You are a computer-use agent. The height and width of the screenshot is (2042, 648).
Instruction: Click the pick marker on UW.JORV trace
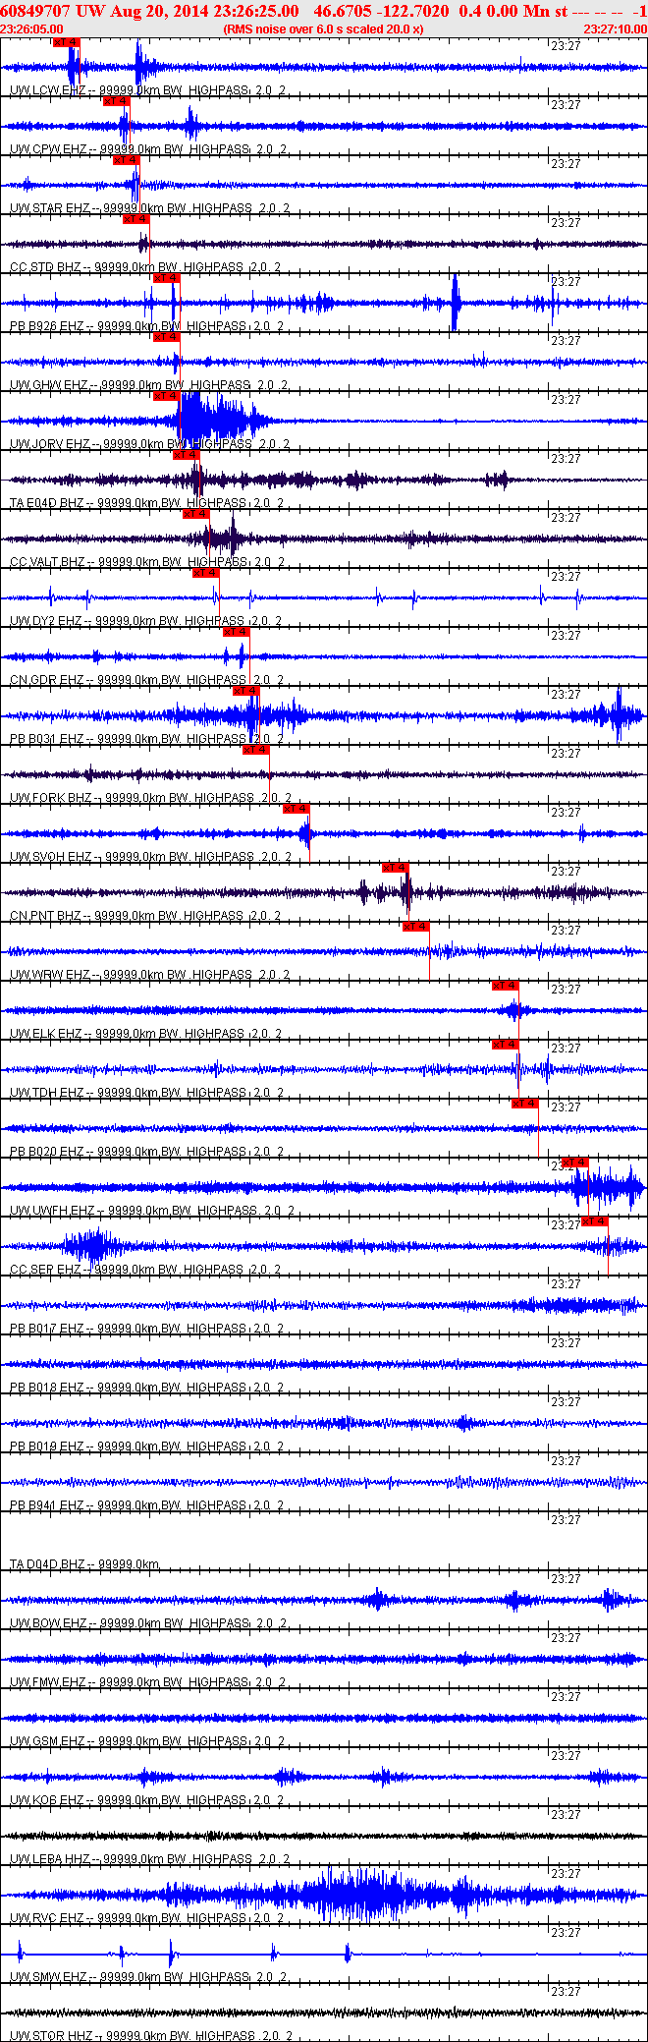[x=166, y=396]
